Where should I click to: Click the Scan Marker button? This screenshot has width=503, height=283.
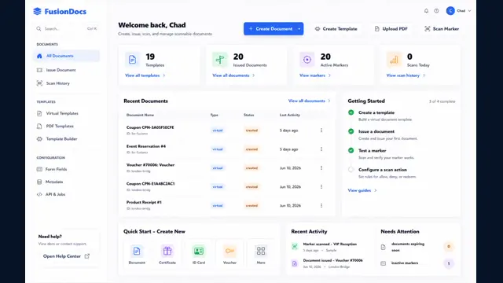[x=442, y=29]
